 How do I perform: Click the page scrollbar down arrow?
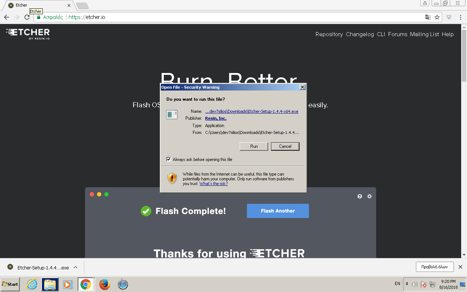(x=464, y=255)
